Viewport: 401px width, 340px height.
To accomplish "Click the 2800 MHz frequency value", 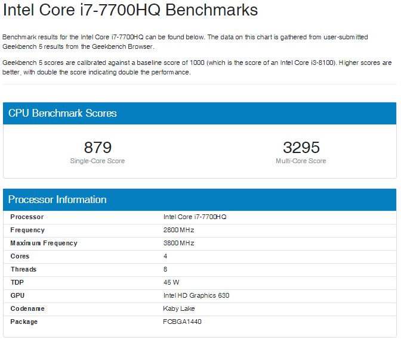I will (178, 230).
